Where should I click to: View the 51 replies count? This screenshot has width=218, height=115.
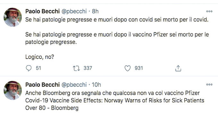(38, 68)
